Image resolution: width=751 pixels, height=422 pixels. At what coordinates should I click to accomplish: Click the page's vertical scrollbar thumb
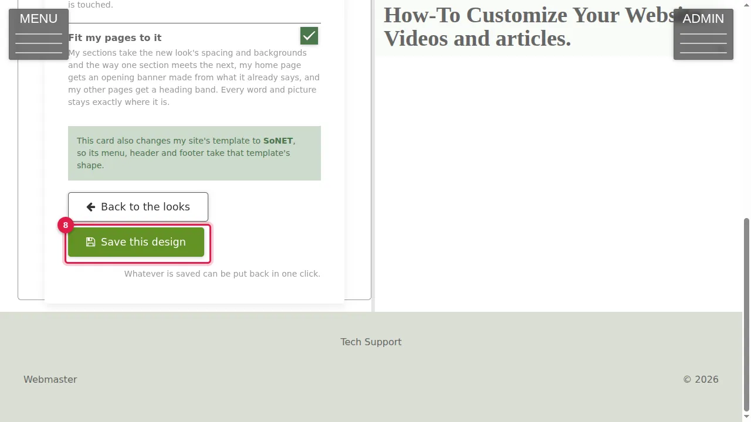click(746, 314)
